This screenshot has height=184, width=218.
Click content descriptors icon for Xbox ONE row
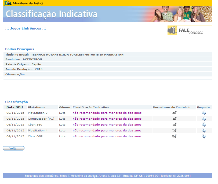(174, 136)
